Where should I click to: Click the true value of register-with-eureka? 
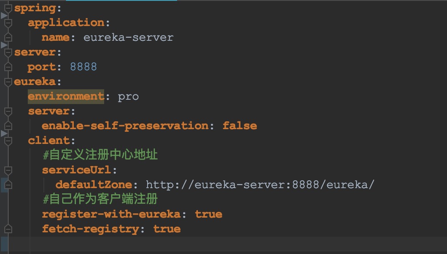[x=208, y=214]
